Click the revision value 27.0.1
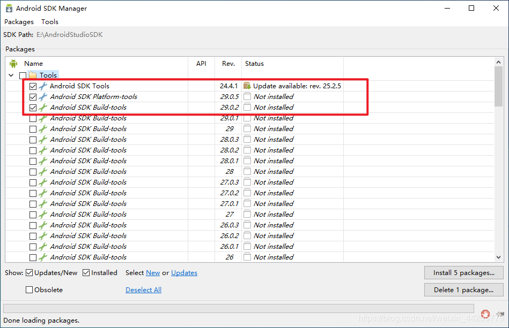This screenshot has width=509, height=328. coord(230,203)
